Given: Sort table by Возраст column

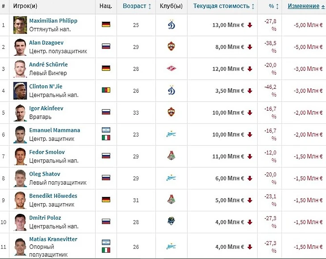Looking at the screenshot, I should [x=136, y=6].
